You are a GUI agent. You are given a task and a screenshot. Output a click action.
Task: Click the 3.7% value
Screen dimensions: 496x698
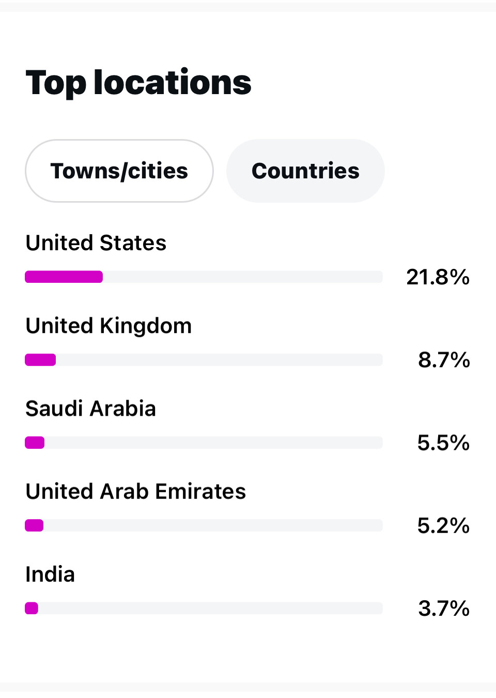click(444, 608)
